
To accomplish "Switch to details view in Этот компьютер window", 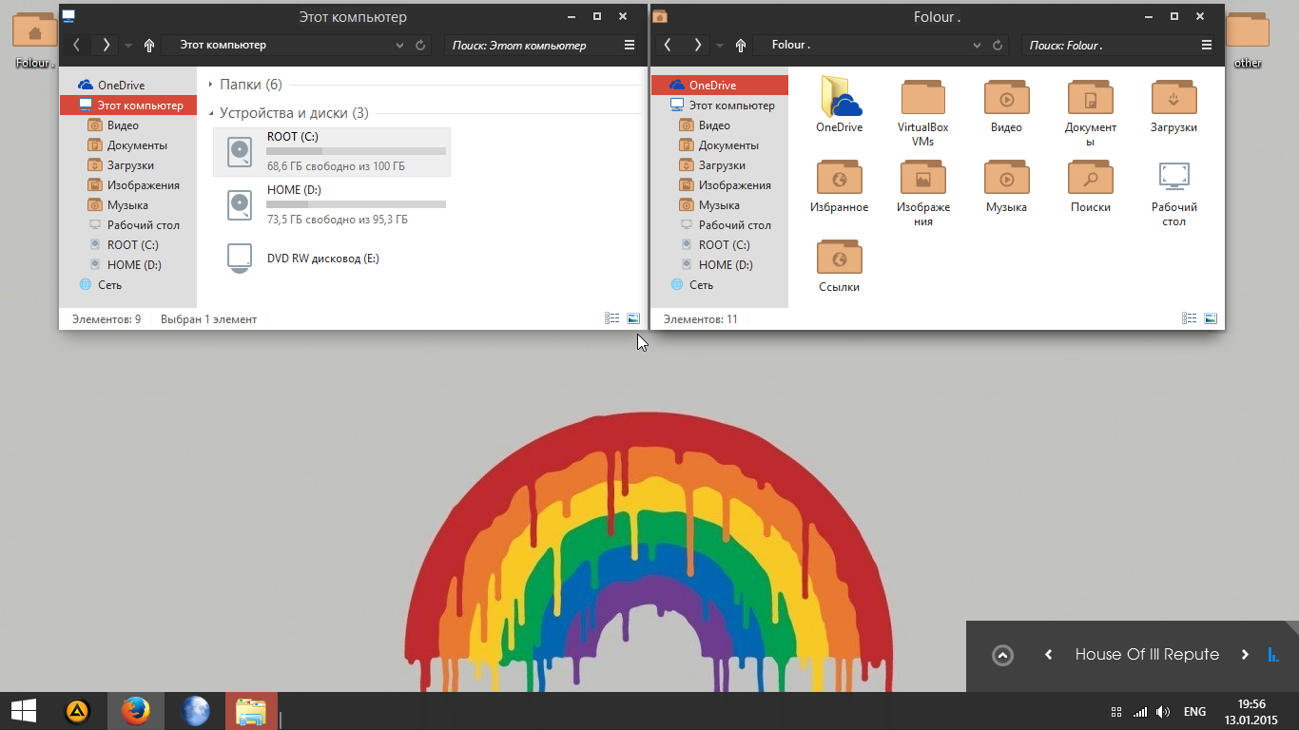I will click(x=611, y=319).
